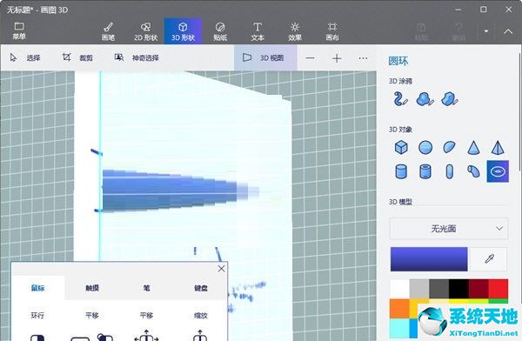The image size is (522, 341).
Task: Select the 文本 text tool
Action: coord(258,31)
